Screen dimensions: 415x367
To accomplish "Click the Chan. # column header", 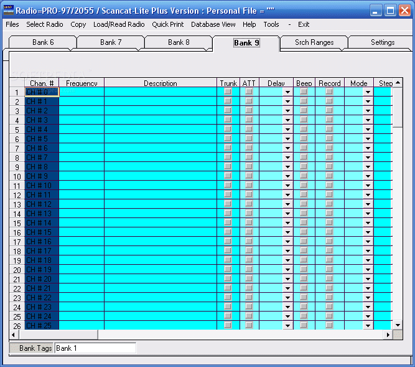I will (42, 83).
